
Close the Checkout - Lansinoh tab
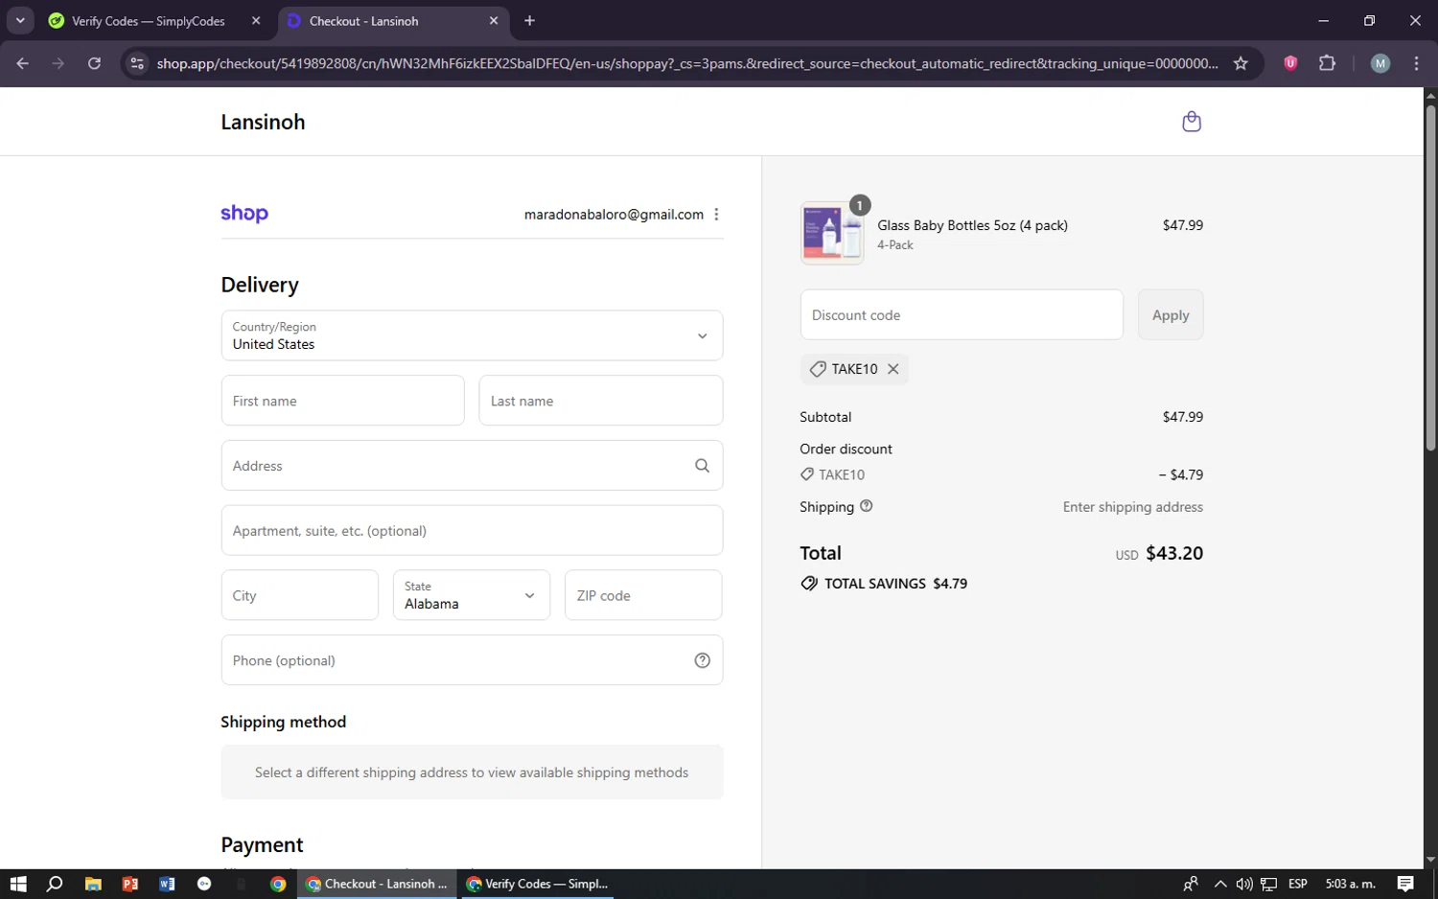494,20
